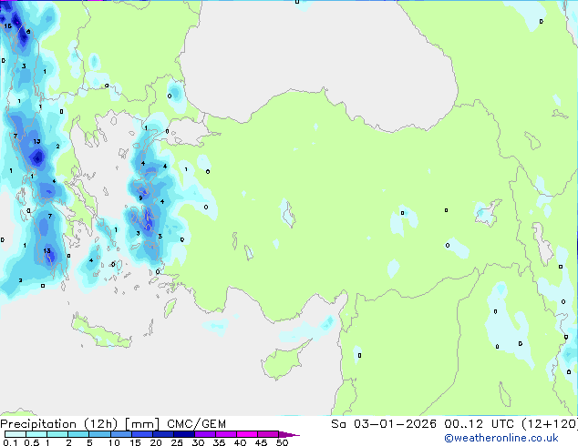Image resolution: width=578 pixels, height=446 pixels.
Task: Click the island of Crete on the map
Action: coord(100,332)
